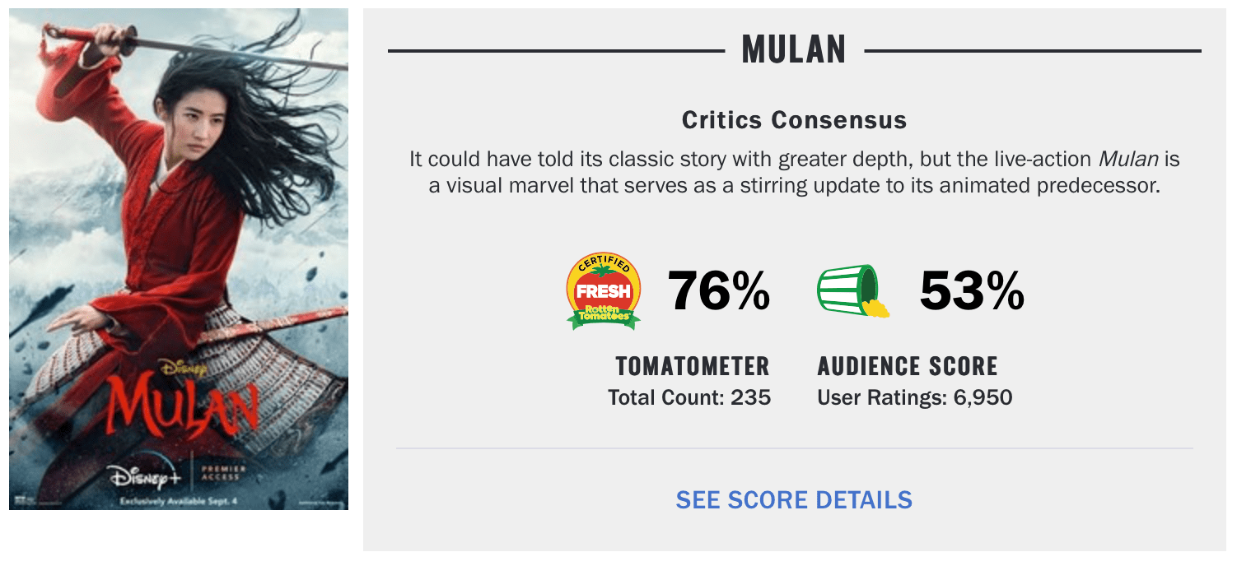This screenshot has height=566, width=1237.
Task: Click the MULAN heading at the top
Action: 794,50
